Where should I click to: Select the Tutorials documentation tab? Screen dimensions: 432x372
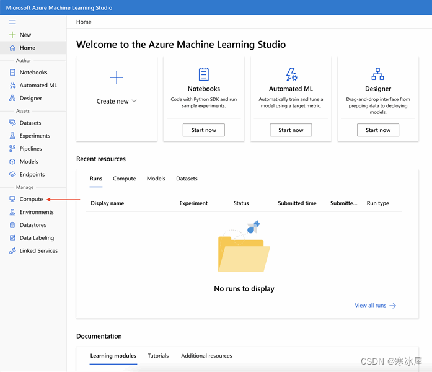click(158, 356)
